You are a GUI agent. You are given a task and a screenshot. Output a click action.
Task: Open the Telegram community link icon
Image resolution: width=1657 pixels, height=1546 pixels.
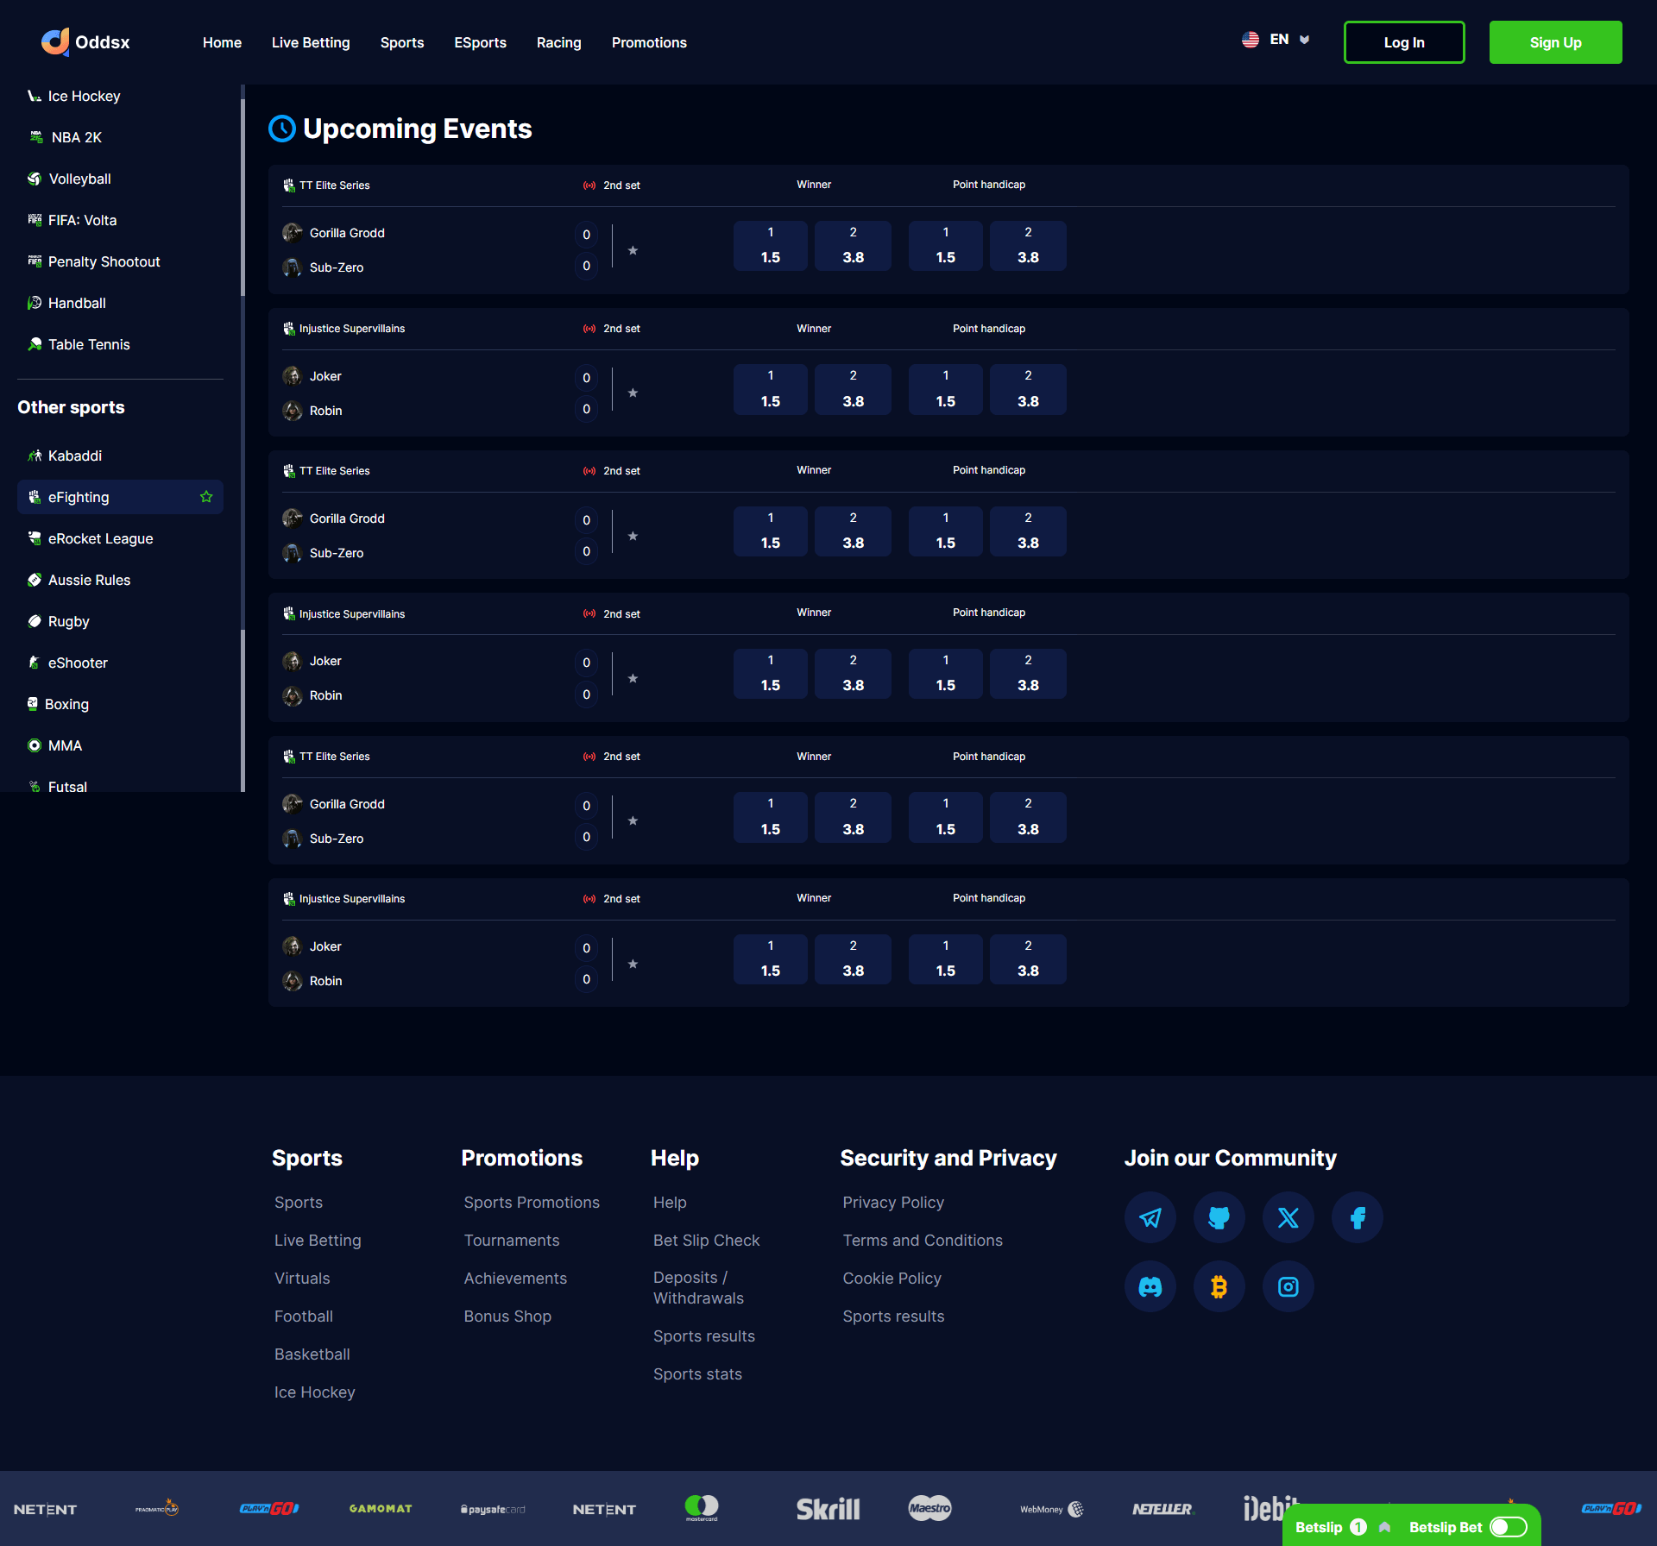[x=1150, y=1217]
